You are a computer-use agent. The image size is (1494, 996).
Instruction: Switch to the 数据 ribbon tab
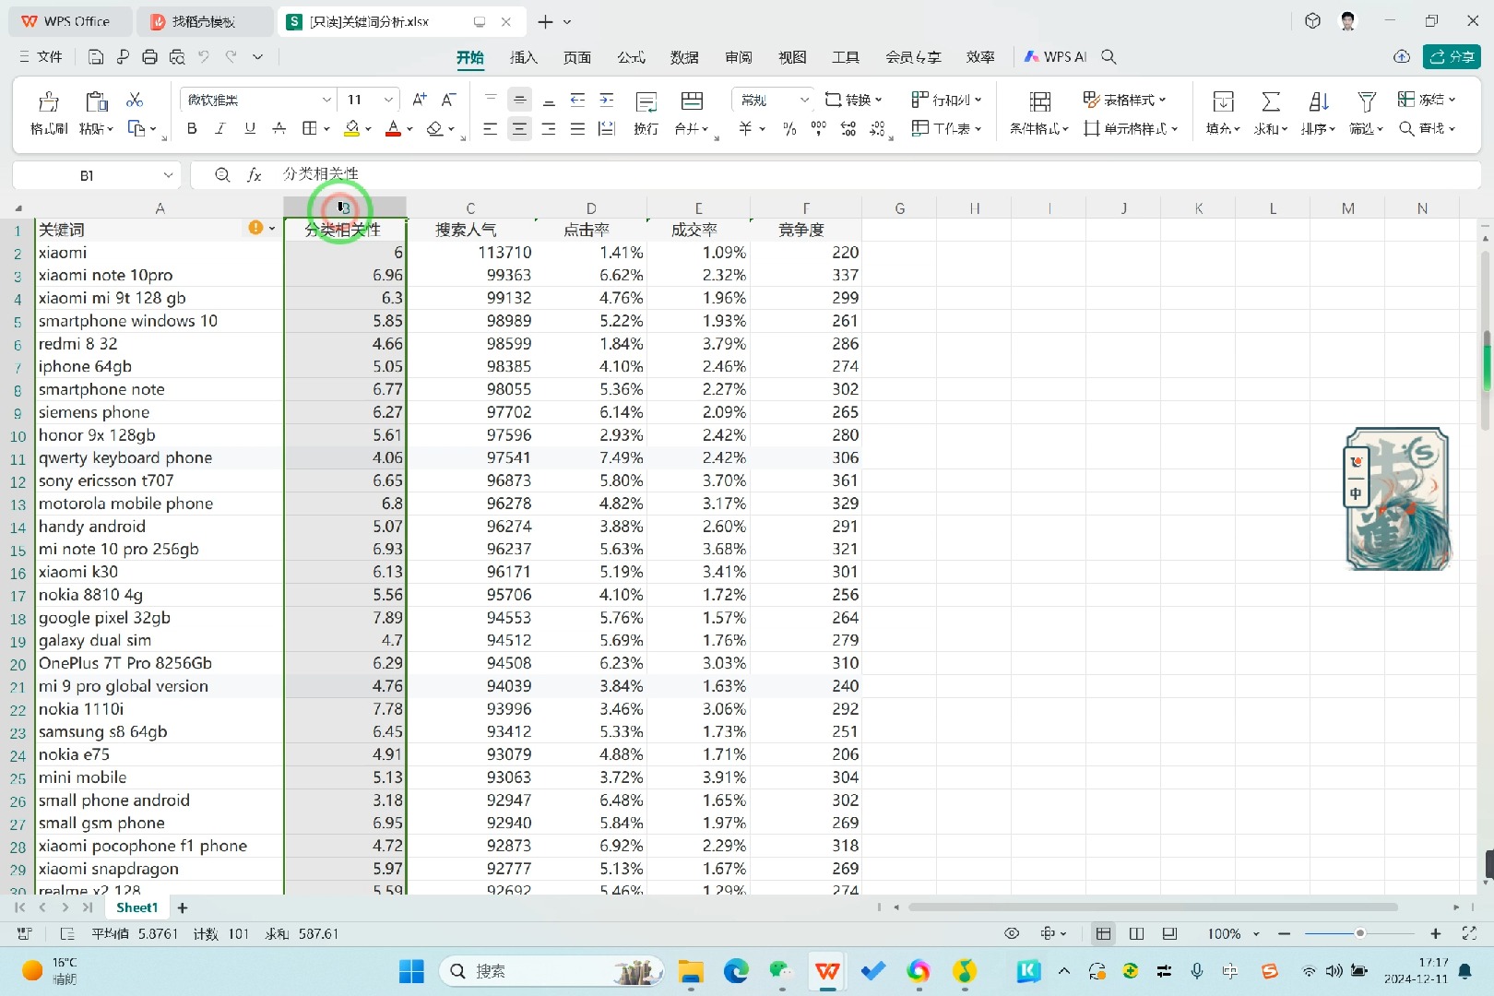(x=684, y=57)
